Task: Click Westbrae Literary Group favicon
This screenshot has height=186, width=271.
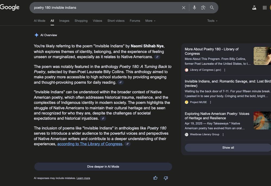Action: [186, 134]
